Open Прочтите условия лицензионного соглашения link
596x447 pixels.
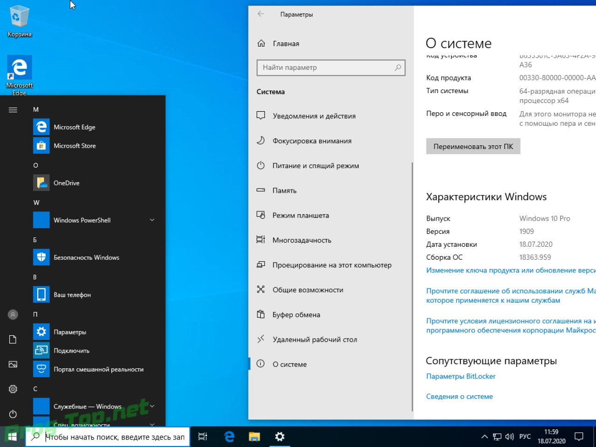[x=511, y=325]
